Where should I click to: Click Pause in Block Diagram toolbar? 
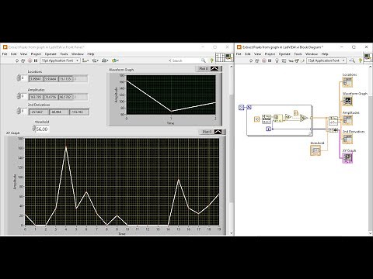click(270, 60)
